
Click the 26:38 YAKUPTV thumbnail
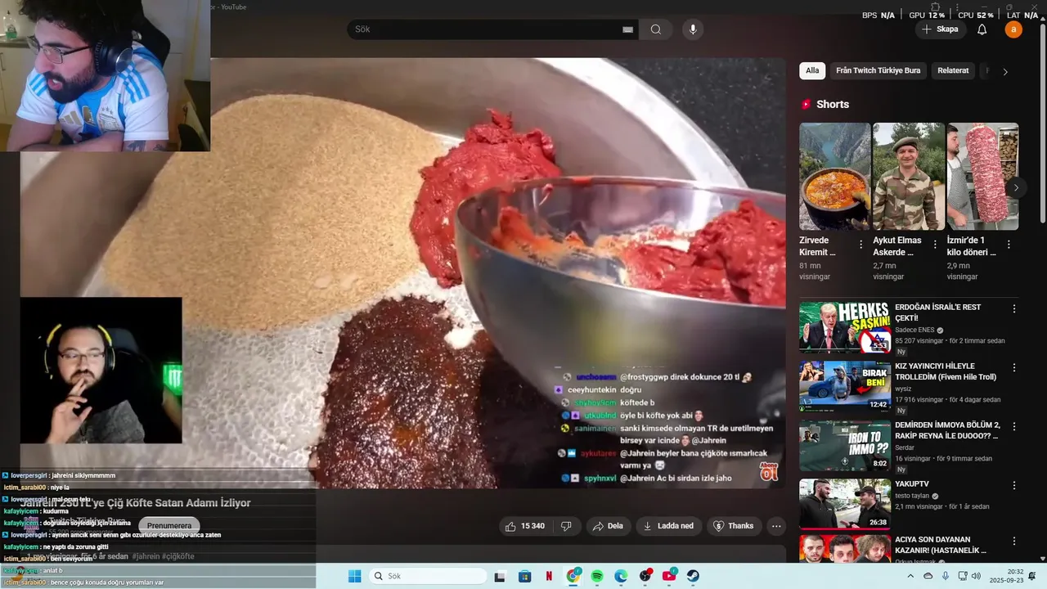pos(845,504)
